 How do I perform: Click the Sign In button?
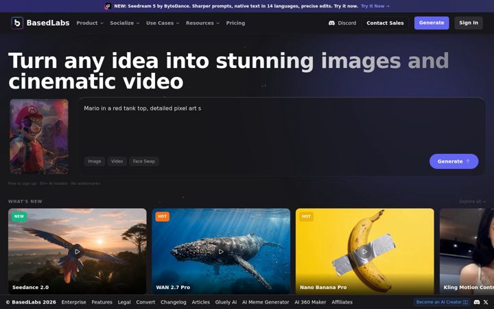point(469,23)
